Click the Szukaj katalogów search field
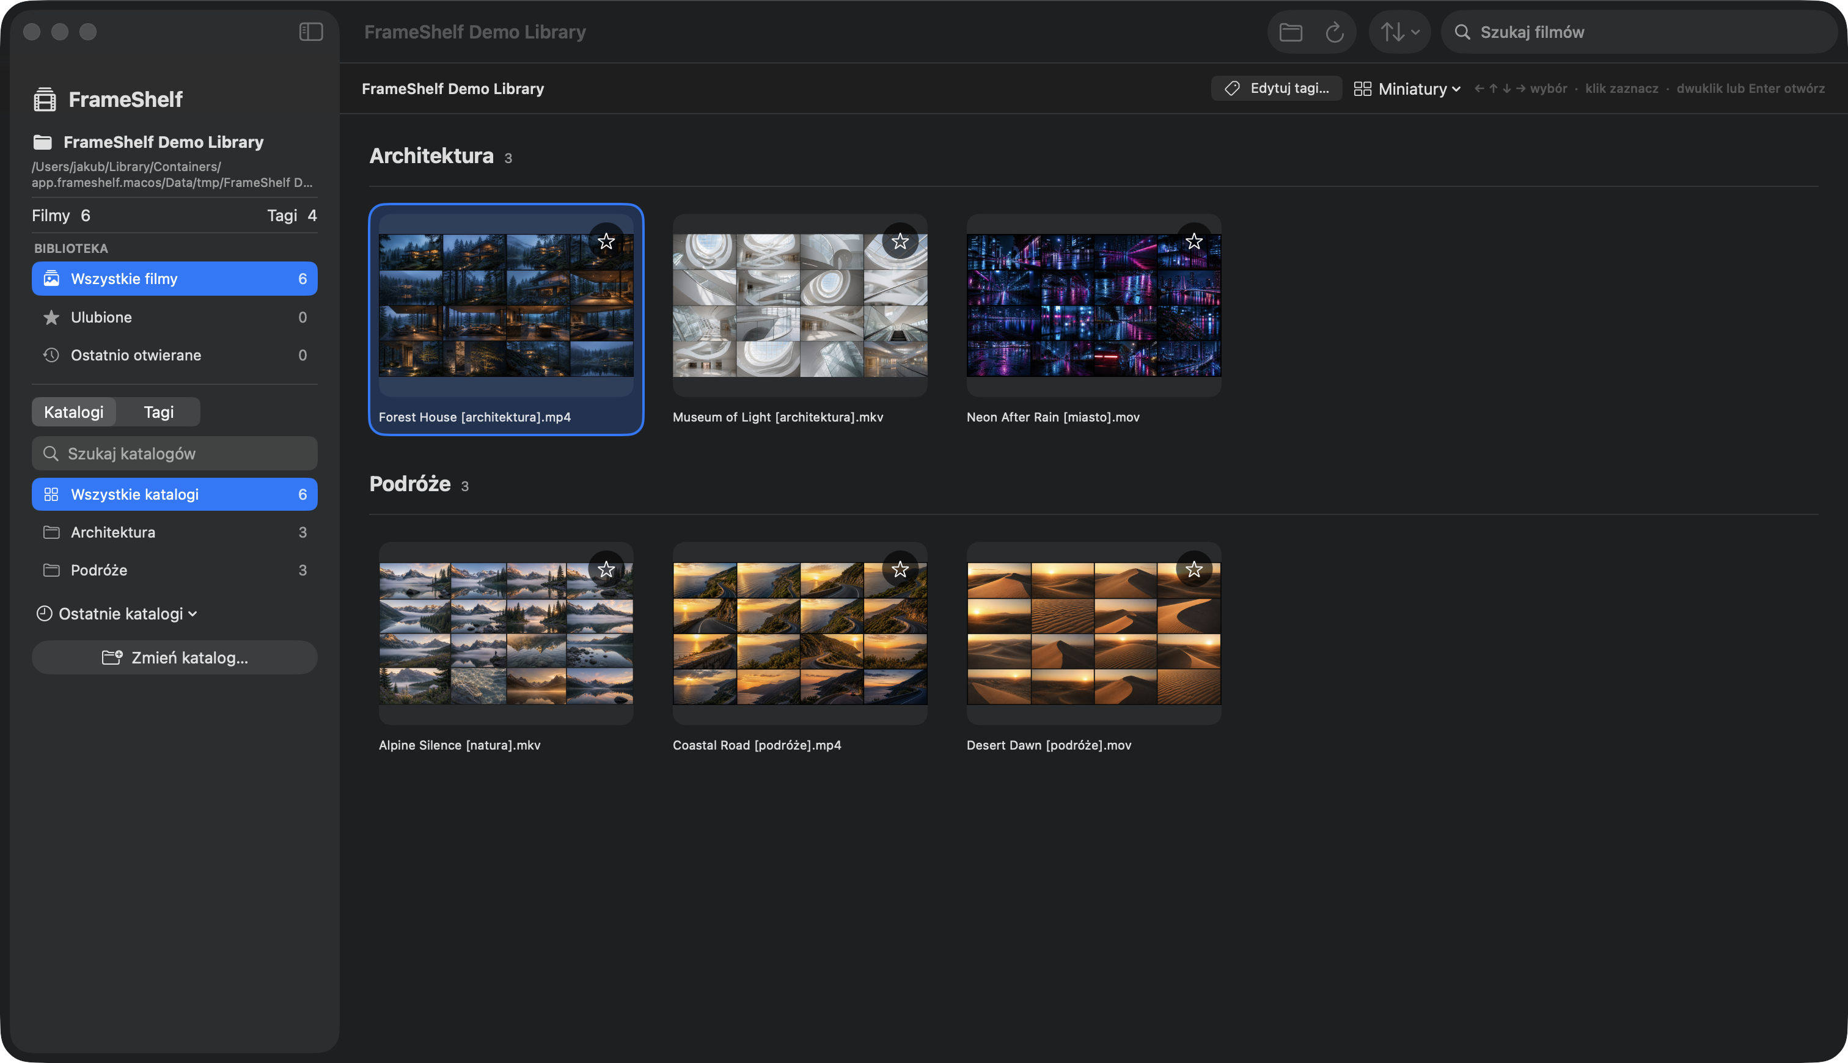1848x1063 pixels. 175,453
